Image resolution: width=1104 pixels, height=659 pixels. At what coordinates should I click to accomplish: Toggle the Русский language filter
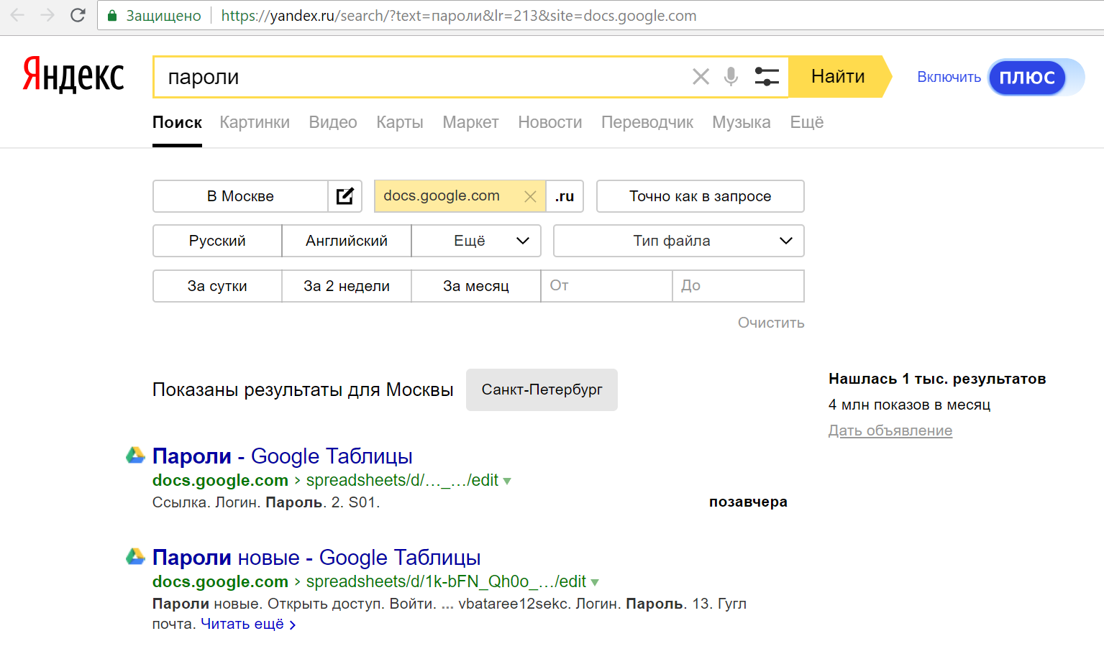pyautogui.click(x=217, y=241)
